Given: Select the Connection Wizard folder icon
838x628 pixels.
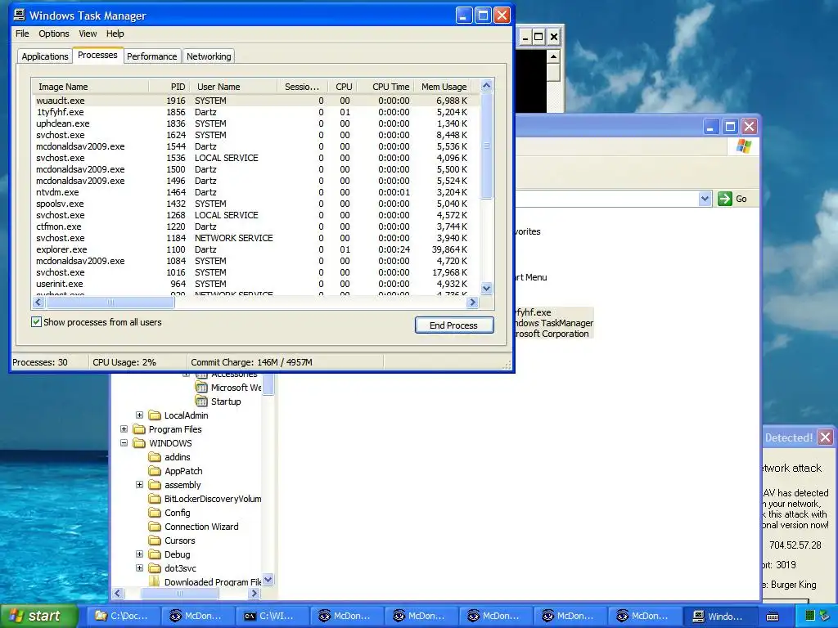Looking at the screenshot, I should coord(155,526).
